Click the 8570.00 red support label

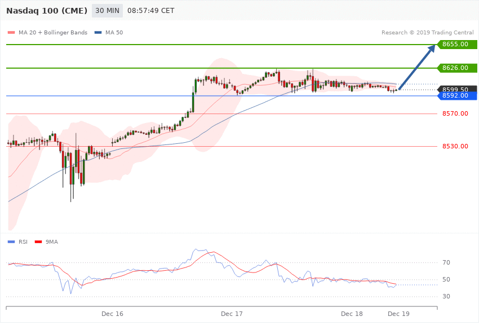[x=455, y=114]
